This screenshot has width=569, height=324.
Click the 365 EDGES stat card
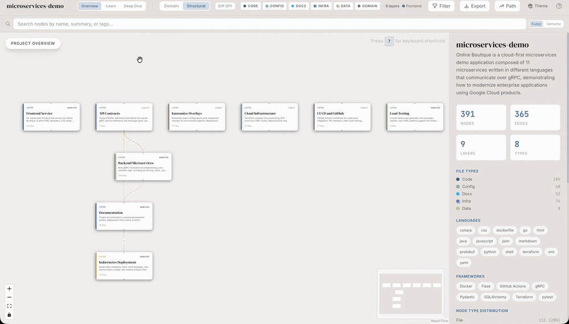coord(535,117)
